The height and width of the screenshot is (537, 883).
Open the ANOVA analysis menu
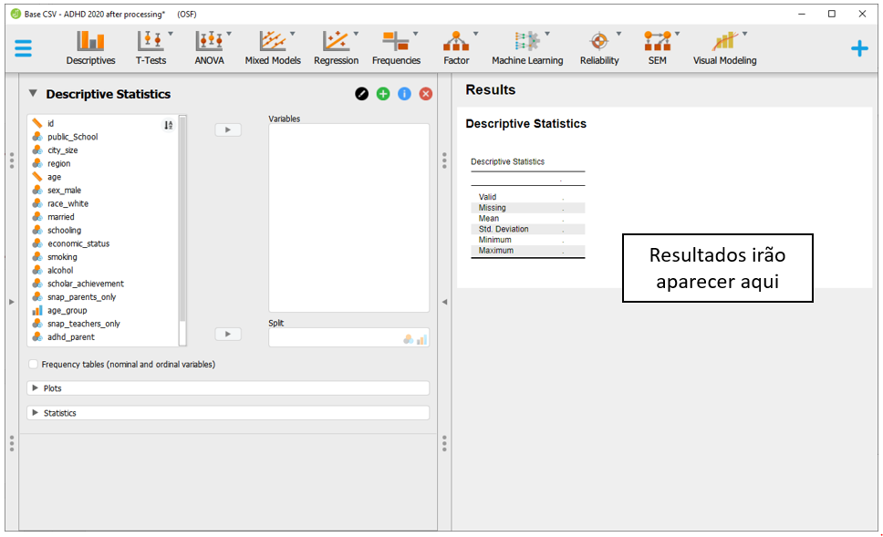click(x=210, y=47)
